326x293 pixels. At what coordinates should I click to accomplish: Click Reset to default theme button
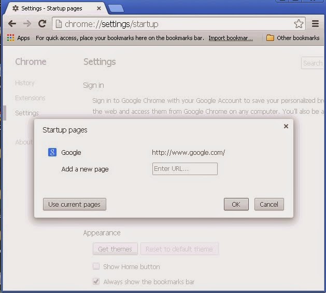coord(179,249)
